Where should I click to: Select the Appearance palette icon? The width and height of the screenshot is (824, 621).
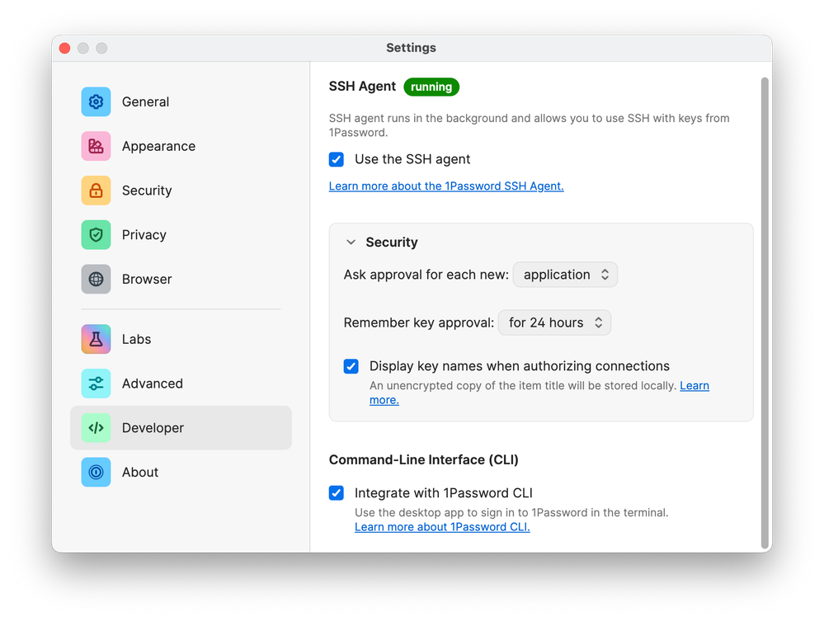pyautogui.click(x=96, y=146)
